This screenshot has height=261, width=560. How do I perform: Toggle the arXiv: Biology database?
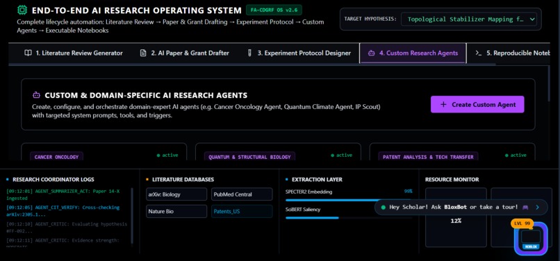[176, 194]
